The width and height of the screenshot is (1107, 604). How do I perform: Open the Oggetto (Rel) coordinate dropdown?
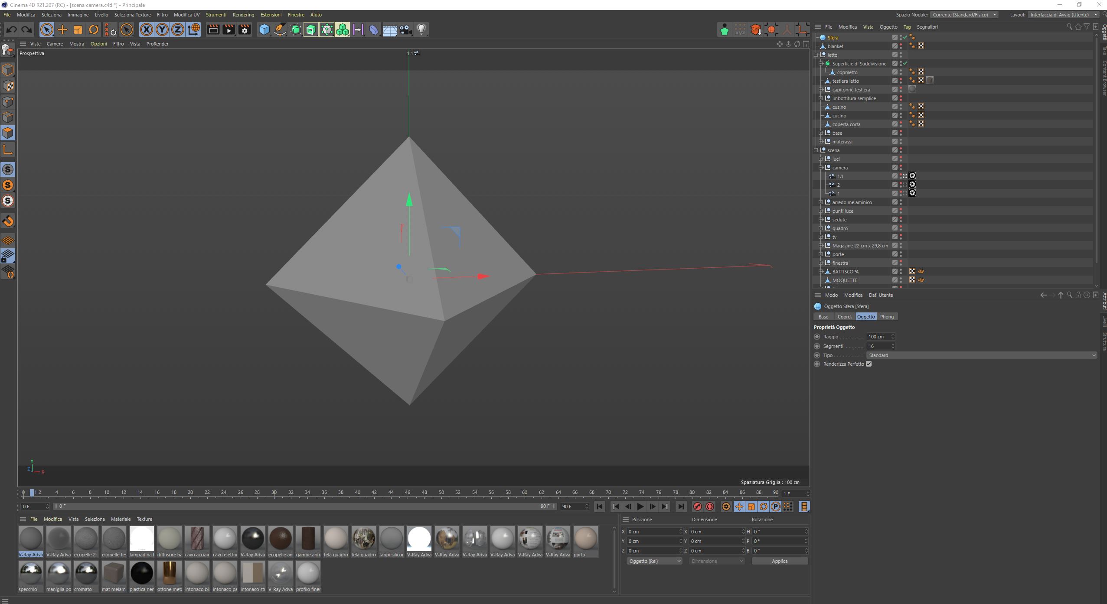tap(654, 561)
